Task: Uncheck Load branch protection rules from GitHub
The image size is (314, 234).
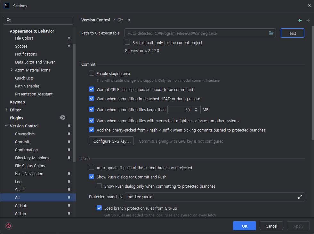Action: coord(99,208)
